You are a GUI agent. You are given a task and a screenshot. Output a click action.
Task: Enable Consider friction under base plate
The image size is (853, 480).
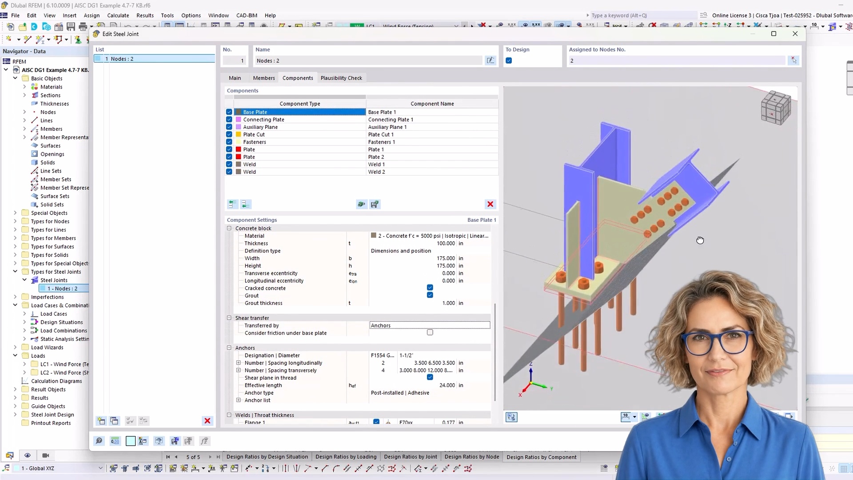point(430,332)
